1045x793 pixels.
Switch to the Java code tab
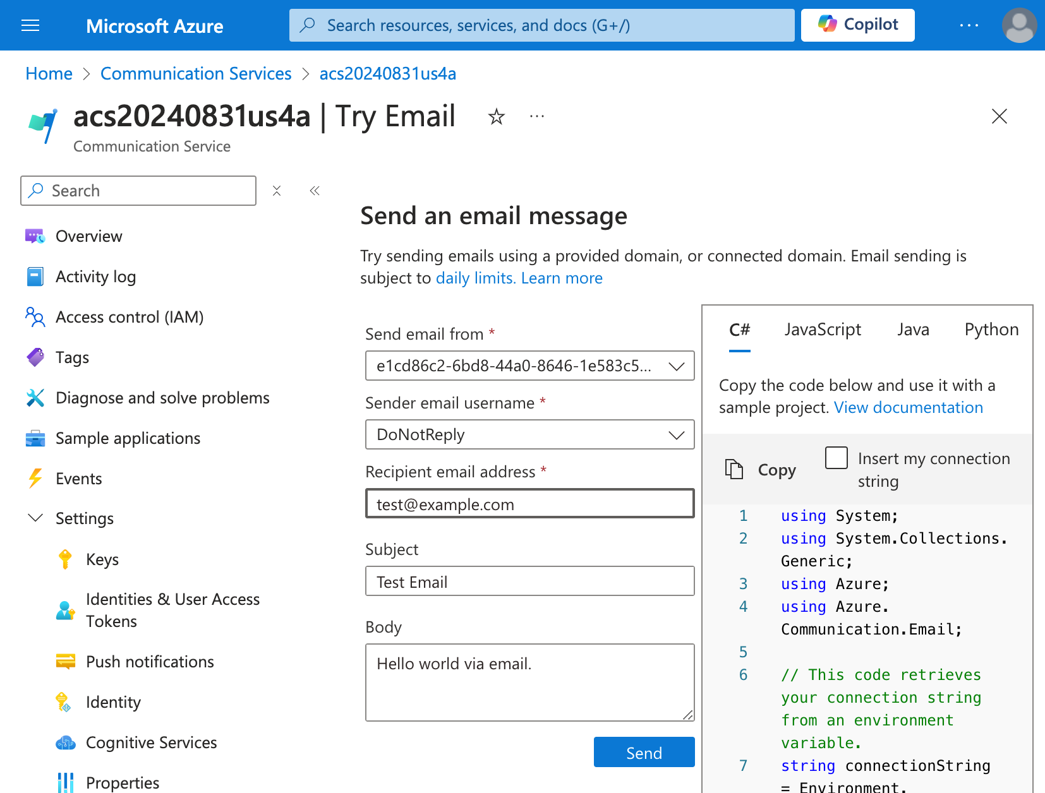point(913,330)
